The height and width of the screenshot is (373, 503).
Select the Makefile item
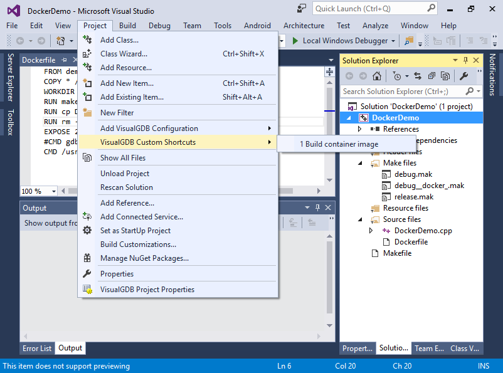click(397, 253)
